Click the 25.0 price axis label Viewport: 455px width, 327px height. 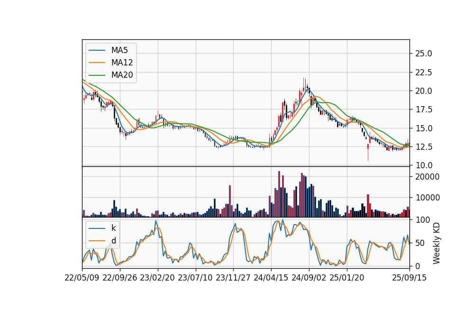click(424, 54)
